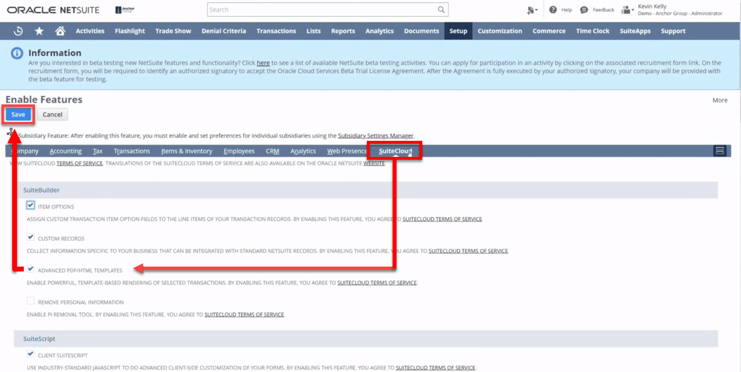Open the Flashlight menu

(x=130, y=31)
